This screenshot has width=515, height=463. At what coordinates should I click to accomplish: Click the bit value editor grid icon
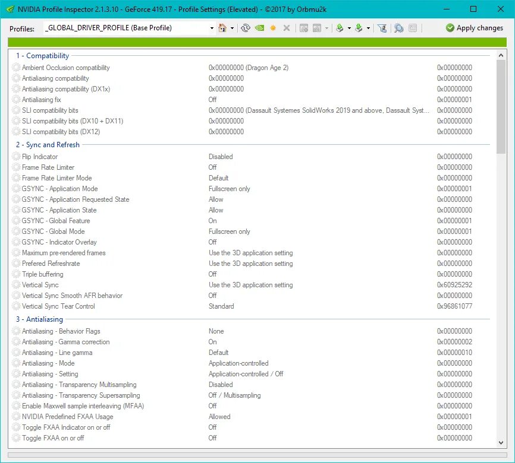tap(413, 28)
